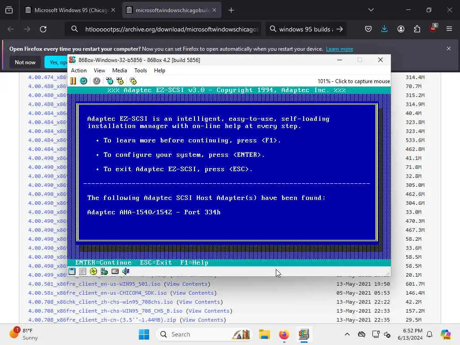
Task: Click the 601.7M file size text
Action: tap(415, 284)
